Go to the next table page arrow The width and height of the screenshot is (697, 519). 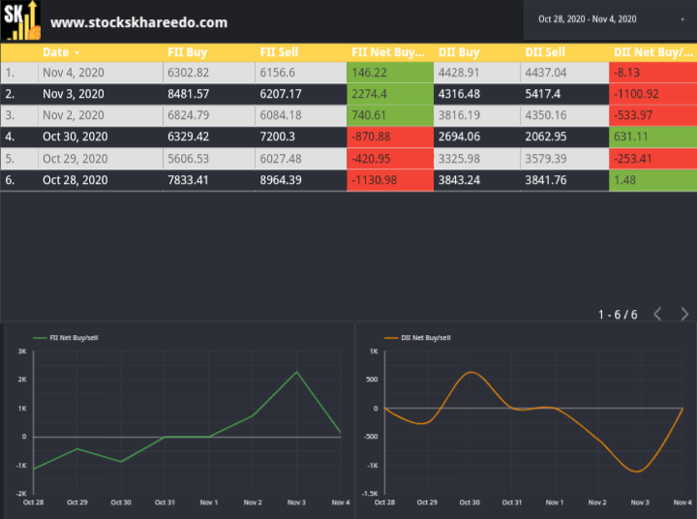pos(684,314)
